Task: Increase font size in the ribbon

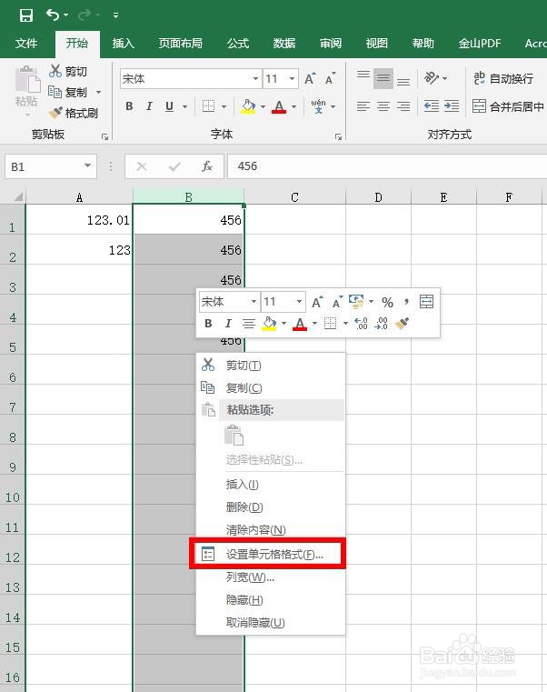Action: coord(310,78)
